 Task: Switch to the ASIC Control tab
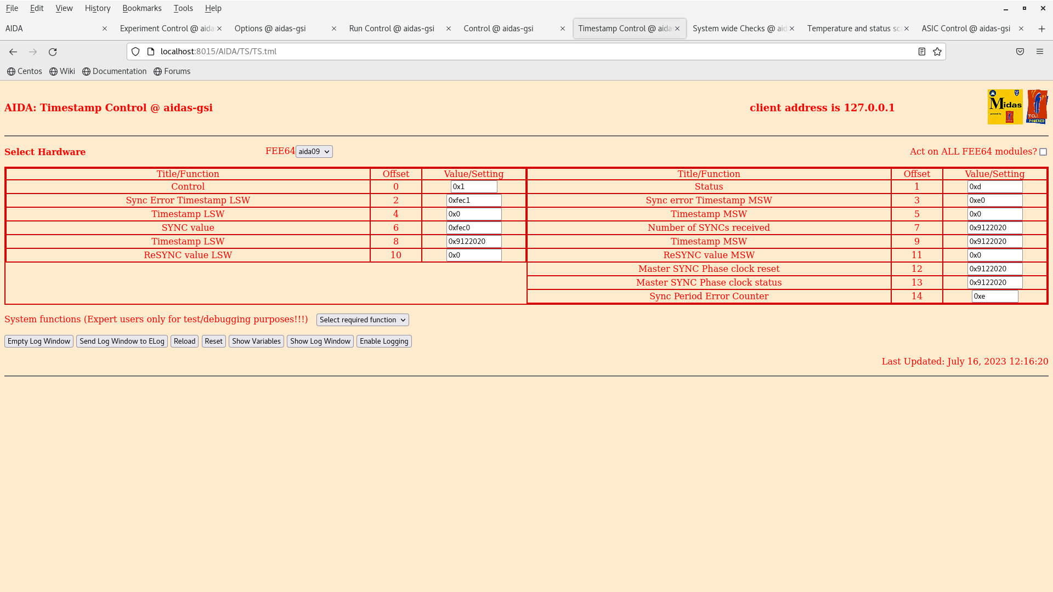(x=965, y=29)
